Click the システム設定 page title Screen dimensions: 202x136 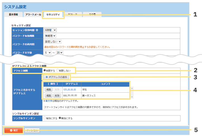15,7
